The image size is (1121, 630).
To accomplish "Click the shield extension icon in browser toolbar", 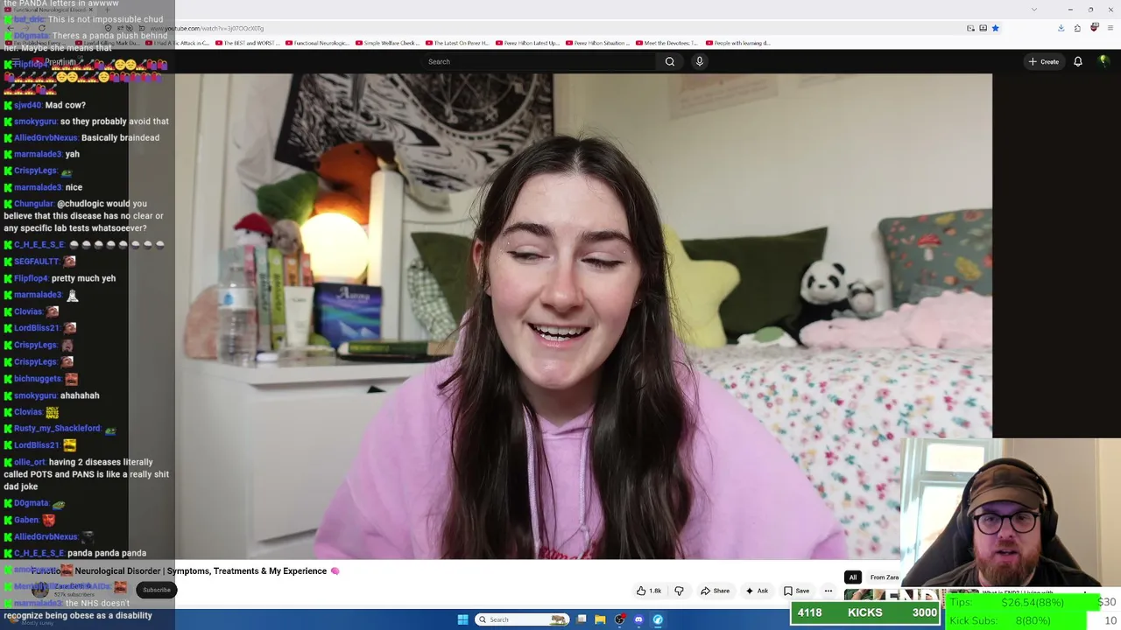I will click(x=1094, y=28).
